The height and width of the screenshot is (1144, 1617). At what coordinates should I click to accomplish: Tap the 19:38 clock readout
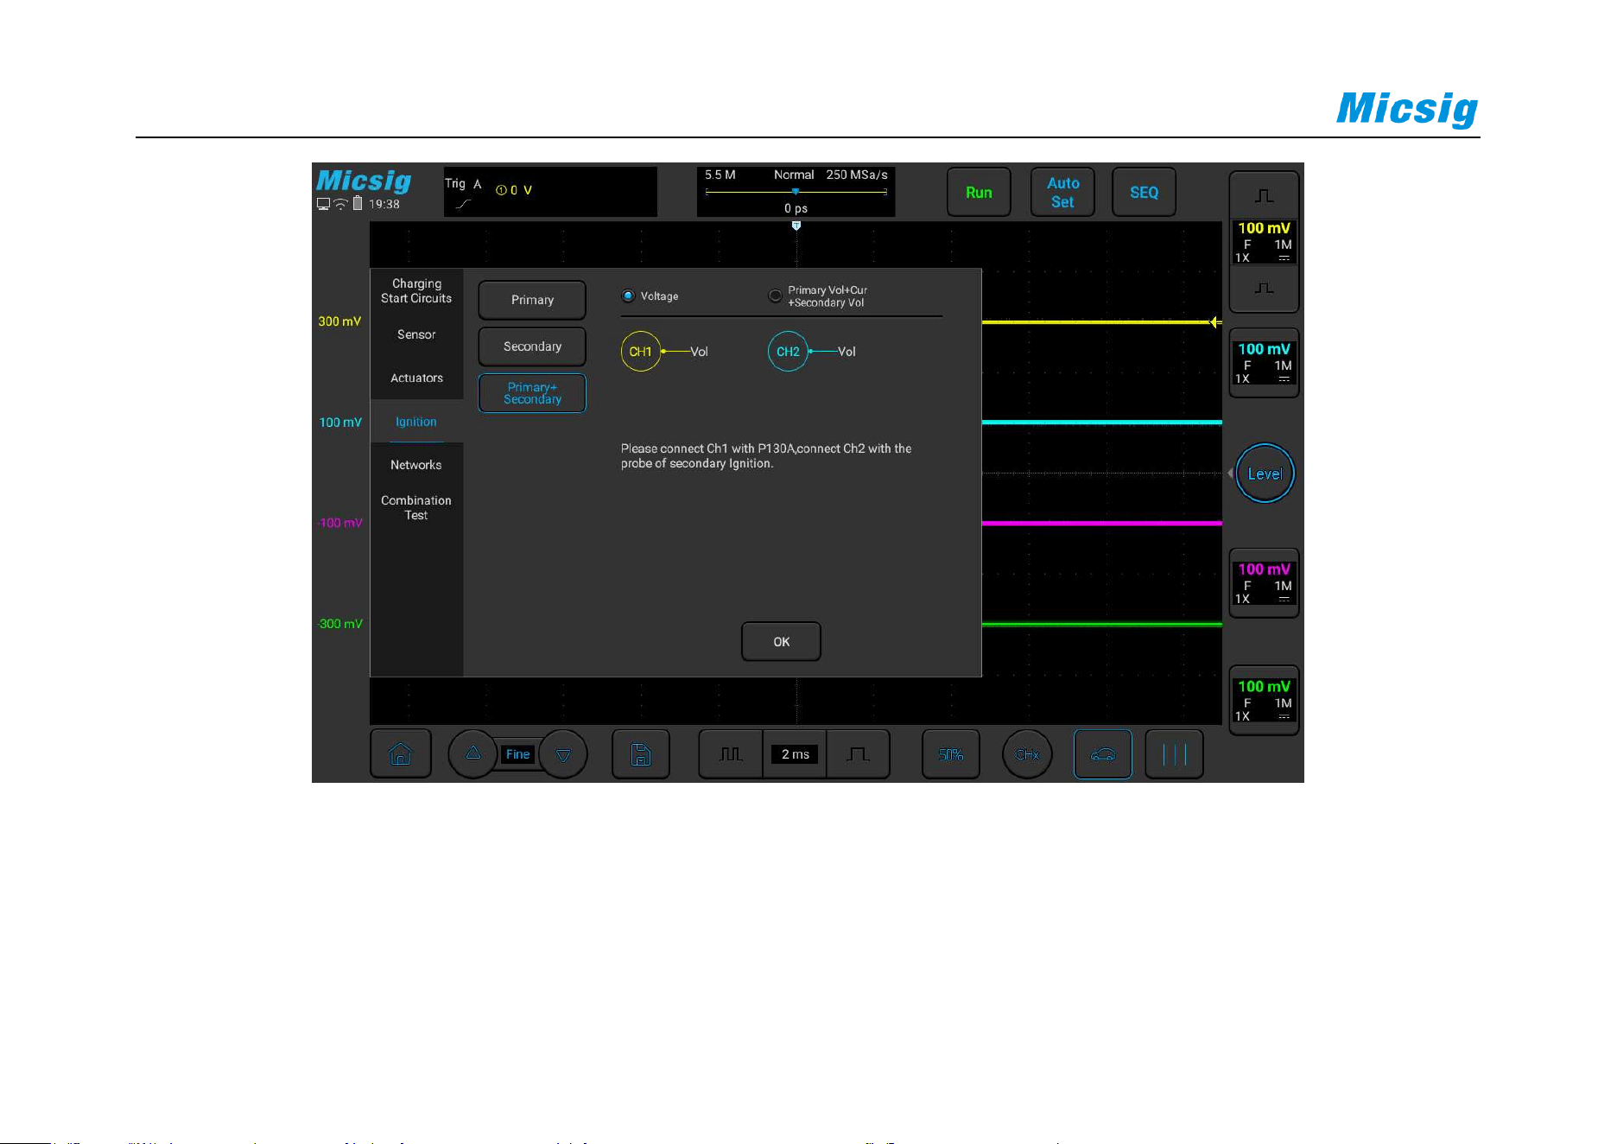(x=384, y=205)
